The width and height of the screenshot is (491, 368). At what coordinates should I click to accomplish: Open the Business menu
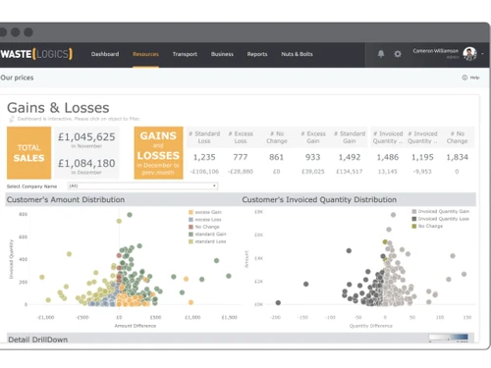pyautogui.click(x=222, y=54)
